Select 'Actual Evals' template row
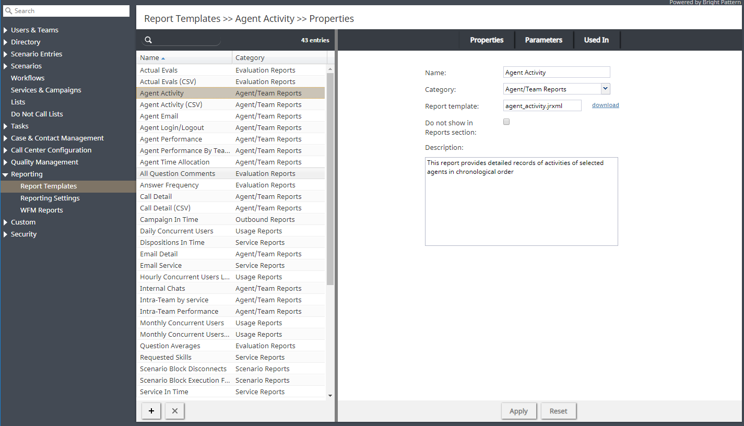The image size is (744, 426). [x=231, y=70]
